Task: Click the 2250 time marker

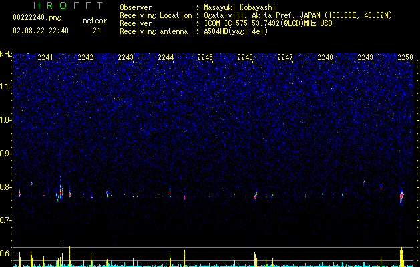Action: 405,57
